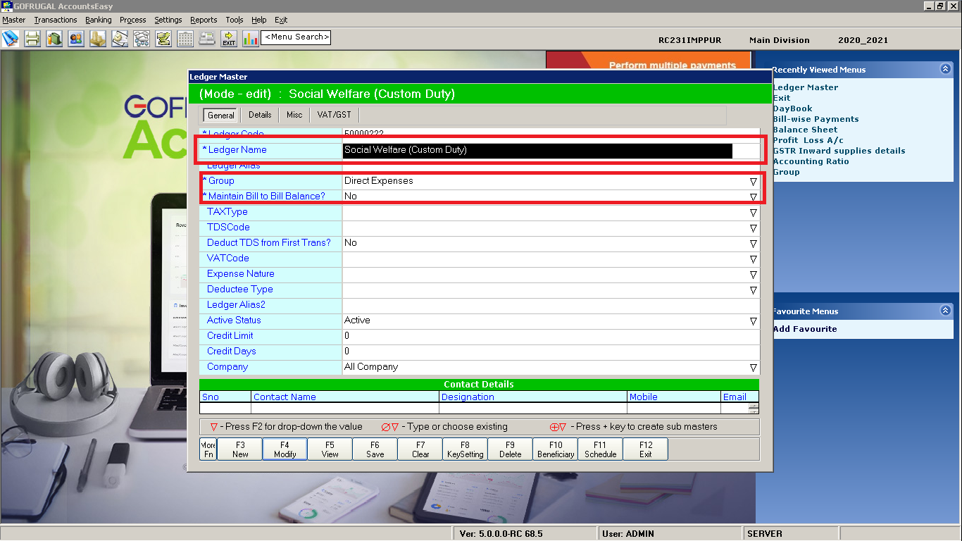Open Balance Sheet from Recently Viewed Menus
Screen dimensions: 962x541
point(805,130)
